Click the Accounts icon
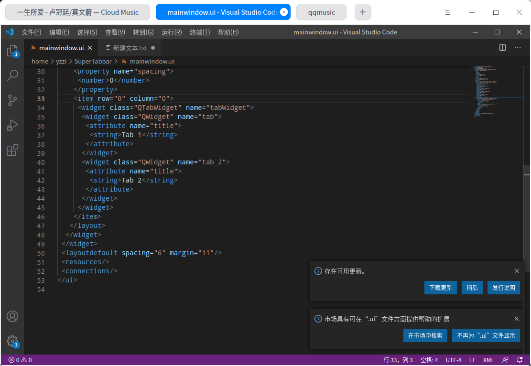The height and width of the screenshot is (366, 531). 12,316
